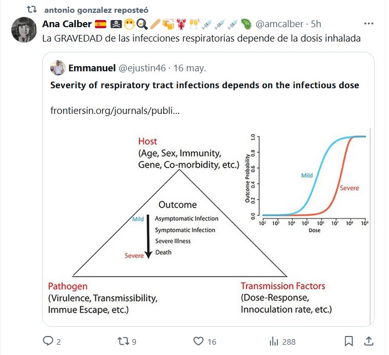This screenshot has width=389, height=355.
Task: Open the frontiersin.org journal link
Action: point(115,110)
